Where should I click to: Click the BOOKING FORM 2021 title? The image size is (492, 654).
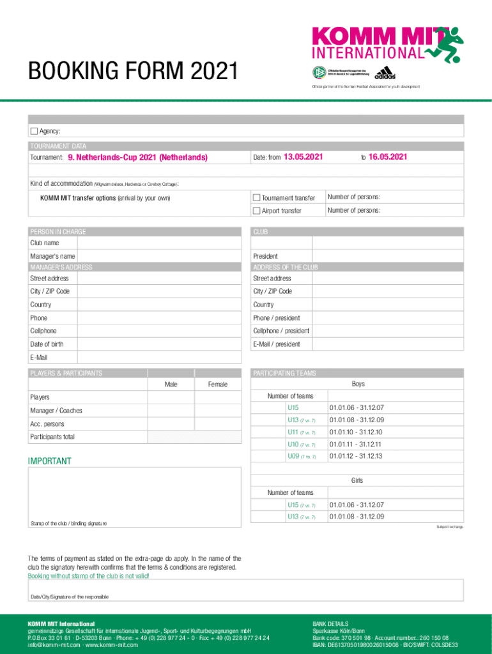click(x=133, y=70)
